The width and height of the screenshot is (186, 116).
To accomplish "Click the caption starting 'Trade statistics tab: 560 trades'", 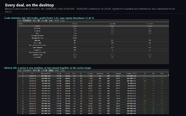I will [49, 18].
